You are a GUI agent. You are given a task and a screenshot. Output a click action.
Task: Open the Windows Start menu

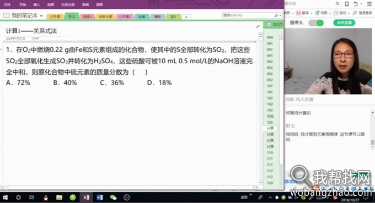(5, 197)
